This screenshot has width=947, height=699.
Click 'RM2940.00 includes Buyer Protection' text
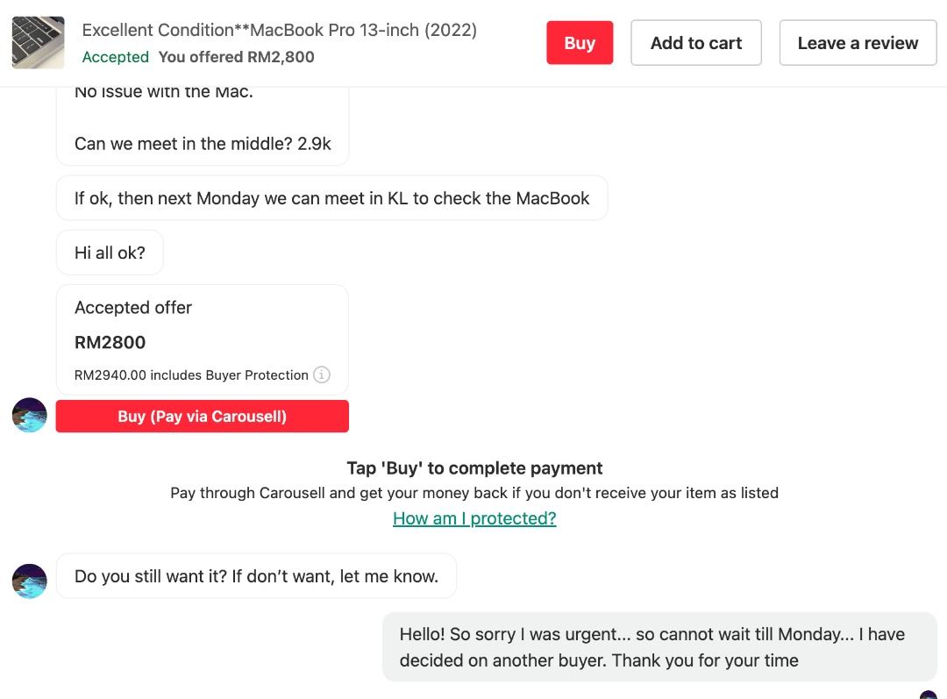[x=191, y=375]
